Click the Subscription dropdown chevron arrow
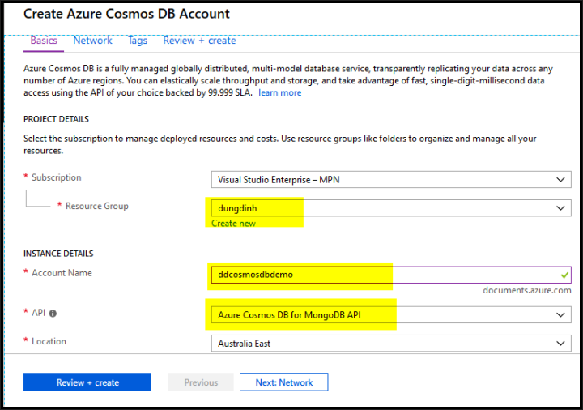This screenshot has width=583, height=410. point(560,180)
